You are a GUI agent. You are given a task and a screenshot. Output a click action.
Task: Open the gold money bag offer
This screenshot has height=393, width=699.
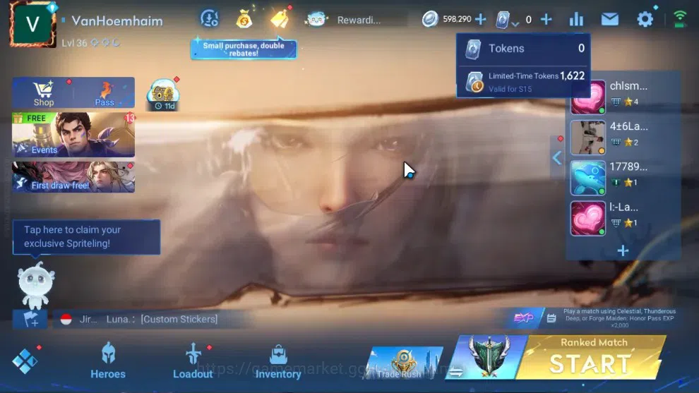[x=244, y=19]
